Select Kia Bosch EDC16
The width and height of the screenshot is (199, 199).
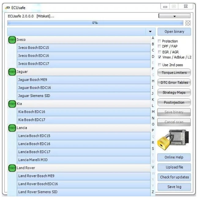tap(84, 112)
